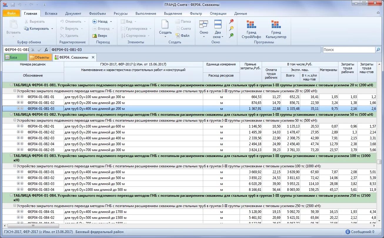Click the cell address box ФЕР04-01-081
Viewport: 384px width, 238px height.
point(16,50)
